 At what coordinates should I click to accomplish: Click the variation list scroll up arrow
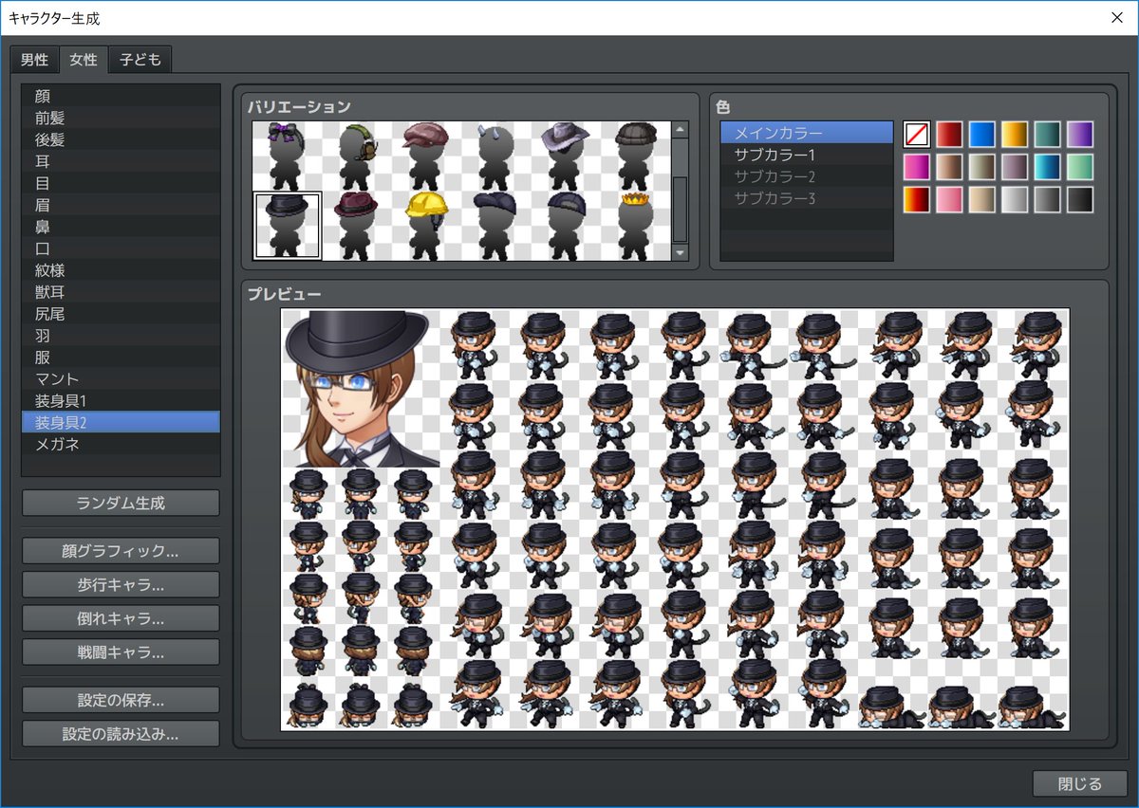[x=680, y=129]
